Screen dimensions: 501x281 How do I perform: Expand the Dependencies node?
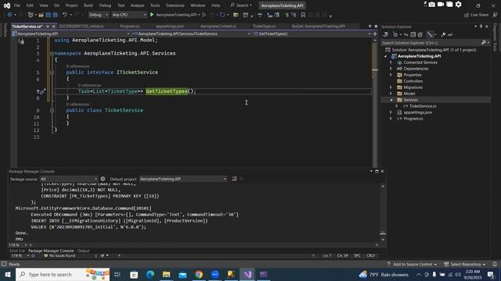coord(391,69)
